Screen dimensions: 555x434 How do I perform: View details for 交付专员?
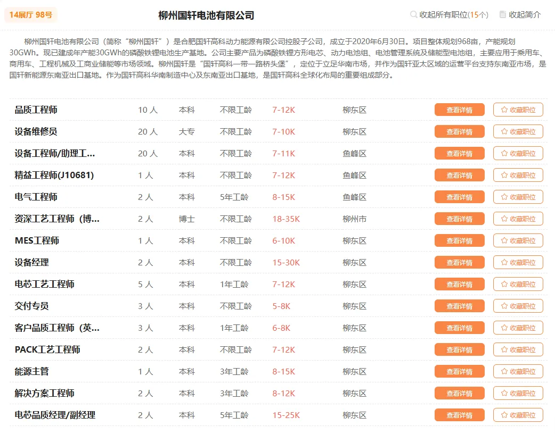460,306
